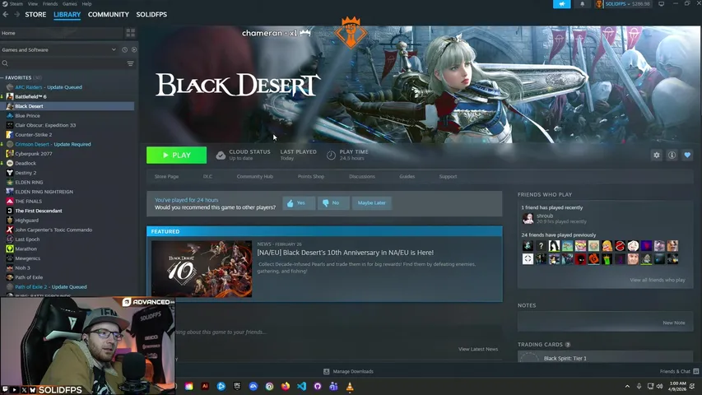
Task: Open the advanced library filter icon
Action: [x=130, y=63]
